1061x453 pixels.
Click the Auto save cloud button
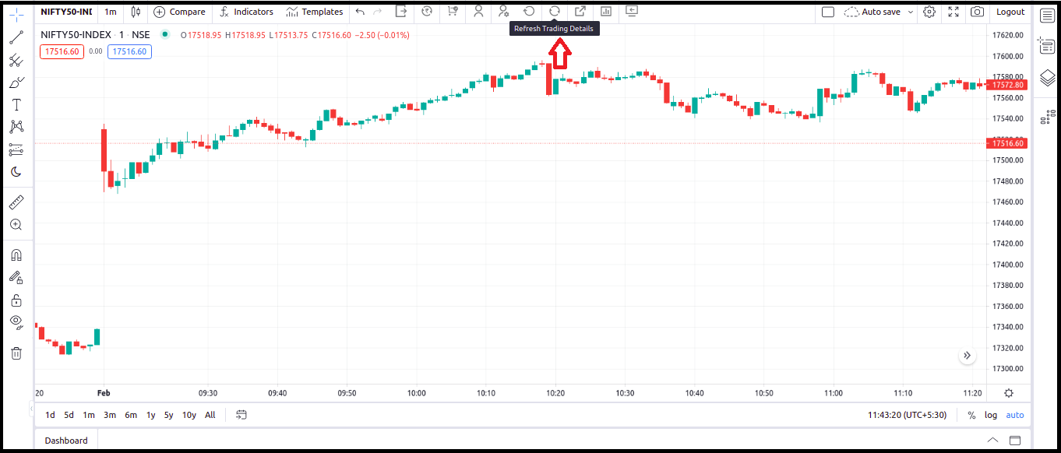coord(872,12)
